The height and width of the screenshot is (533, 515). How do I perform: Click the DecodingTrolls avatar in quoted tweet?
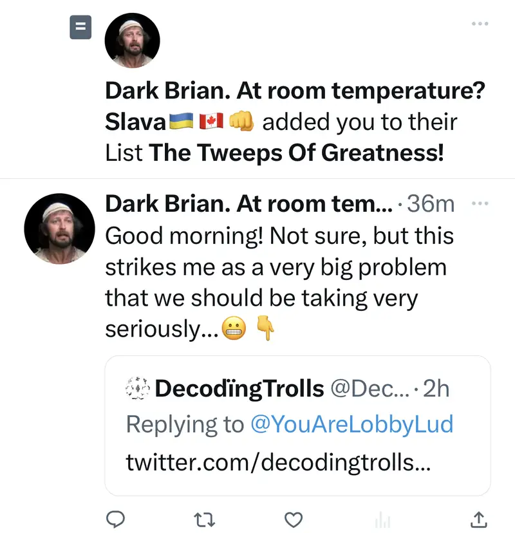point(137,388)
